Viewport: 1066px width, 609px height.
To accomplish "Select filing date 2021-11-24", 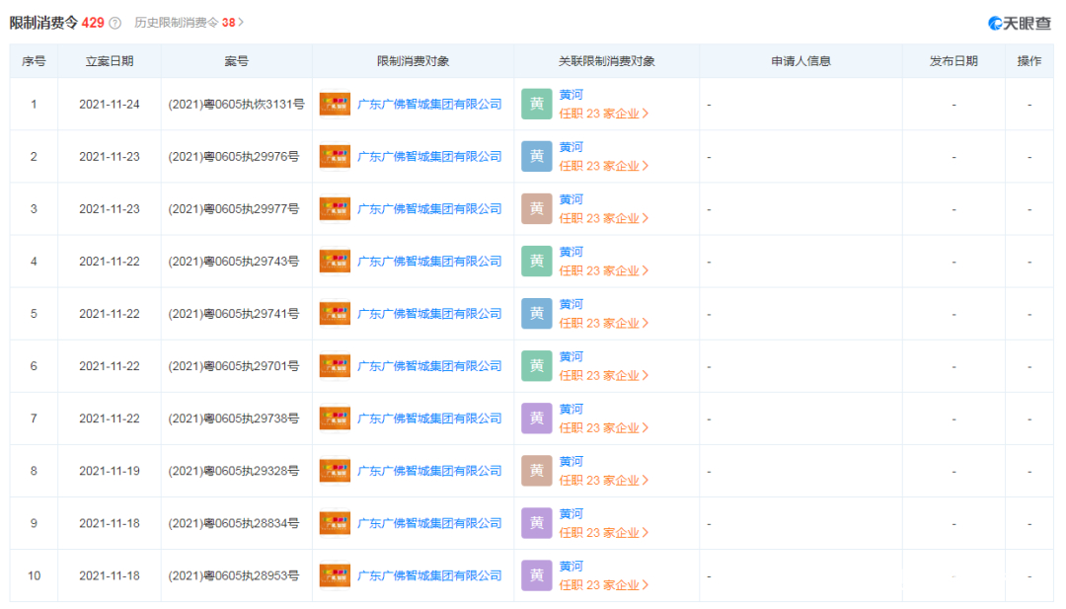I will (110, 104).
